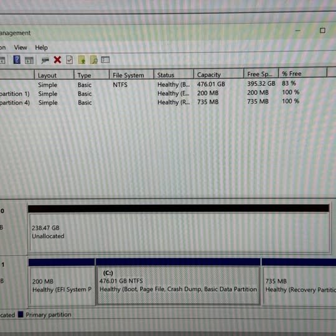Select the 476.01 GB capacity cell

tap(211, 84)
